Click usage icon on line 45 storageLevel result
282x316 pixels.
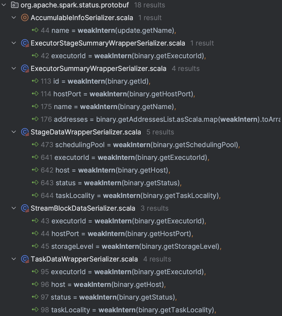point(35,246)
